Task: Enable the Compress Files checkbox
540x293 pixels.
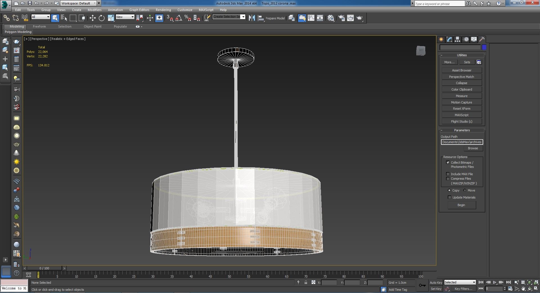Action: click(x=448, y=179)
